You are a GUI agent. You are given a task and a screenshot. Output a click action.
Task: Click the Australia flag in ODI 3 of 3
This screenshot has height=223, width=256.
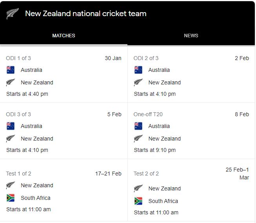click(11, 126)
